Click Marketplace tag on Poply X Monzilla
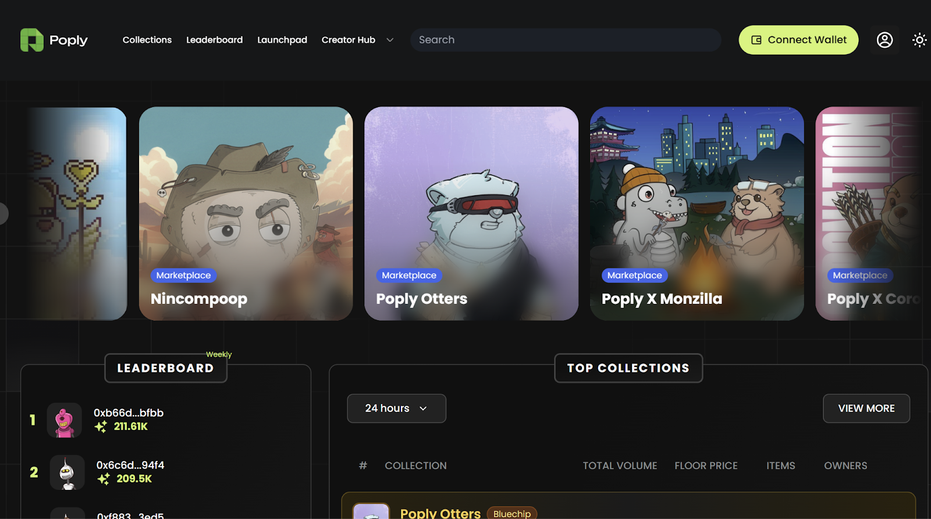The image size is (931, 519). coord(635,275)
